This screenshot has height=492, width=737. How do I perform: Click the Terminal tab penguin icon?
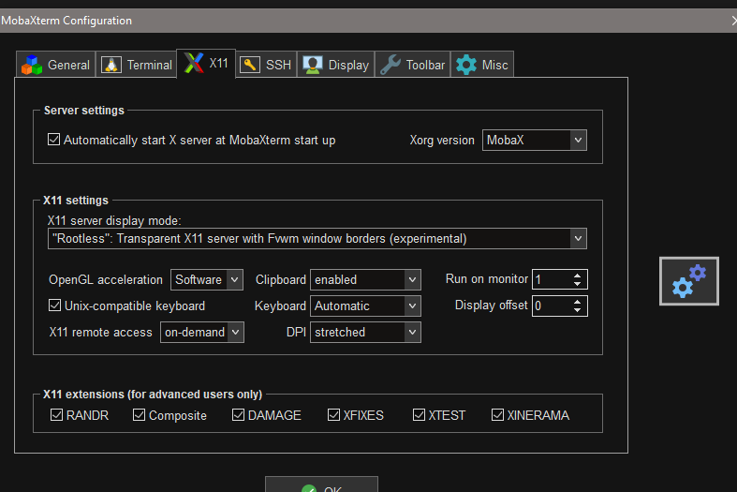pos(112,65)
